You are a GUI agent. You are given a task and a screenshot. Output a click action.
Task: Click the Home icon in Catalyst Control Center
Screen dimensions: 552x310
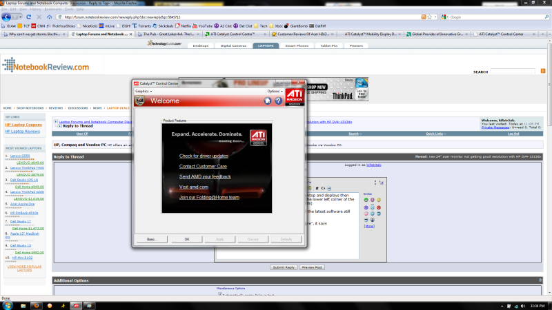click(268, 101)
